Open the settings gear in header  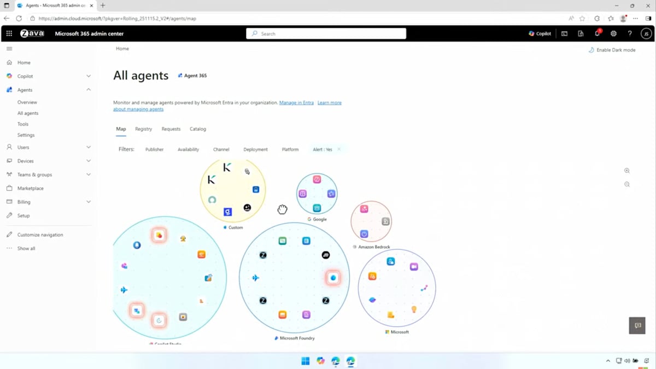[613, 33]
